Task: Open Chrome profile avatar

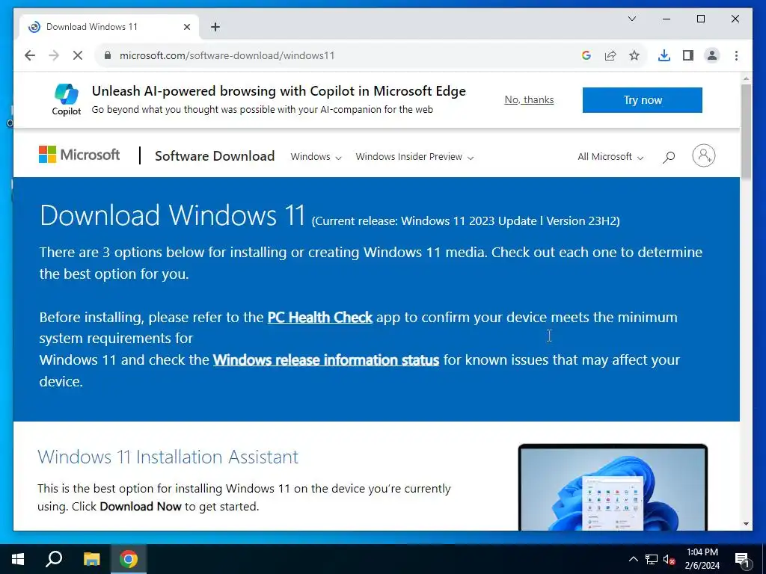Action: tap(712, 55)
